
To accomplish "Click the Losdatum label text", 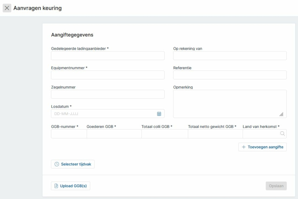I will click(61, 107).
